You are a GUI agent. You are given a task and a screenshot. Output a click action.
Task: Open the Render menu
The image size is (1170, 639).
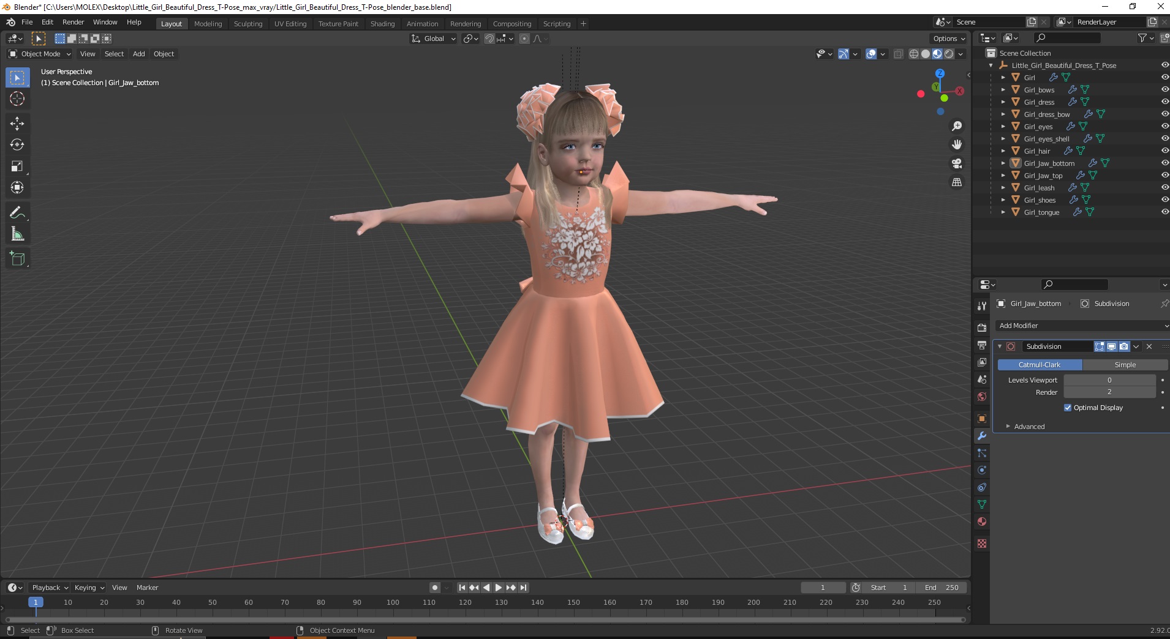point(73,22)
